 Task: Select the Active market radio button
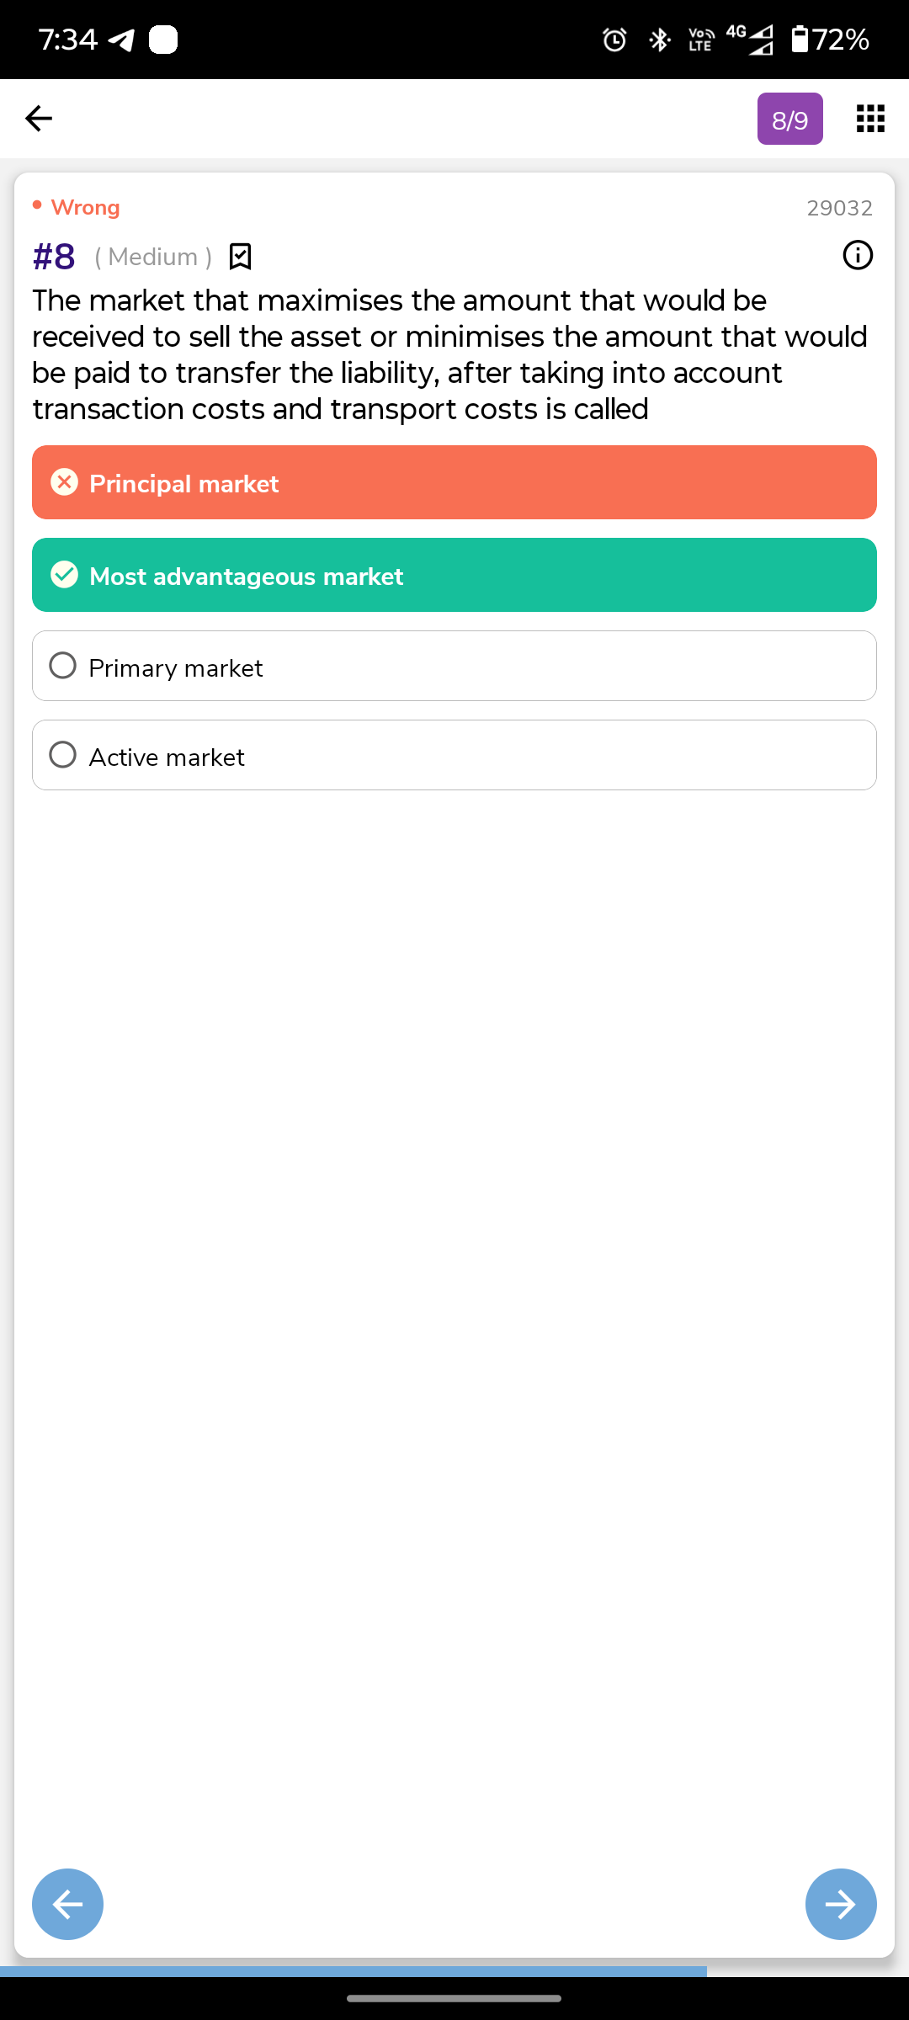tap(63, 755)
